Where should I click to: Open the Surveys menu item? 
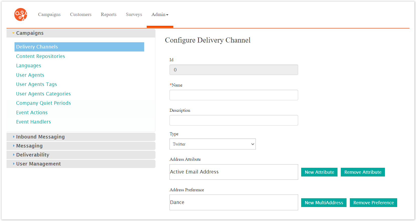pos(134,14)
